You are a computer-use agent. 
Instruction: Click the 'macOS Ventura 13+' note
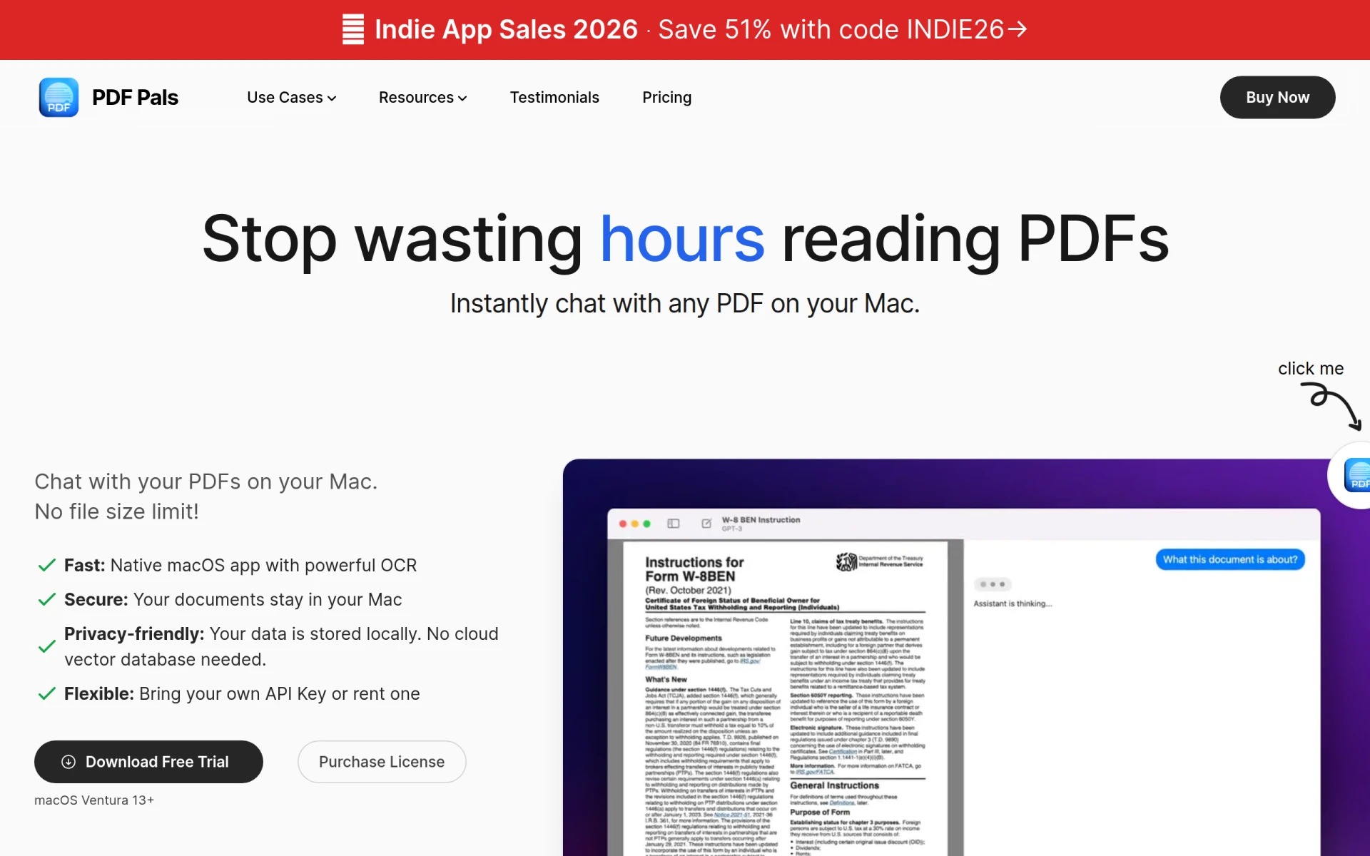[94, 800]
